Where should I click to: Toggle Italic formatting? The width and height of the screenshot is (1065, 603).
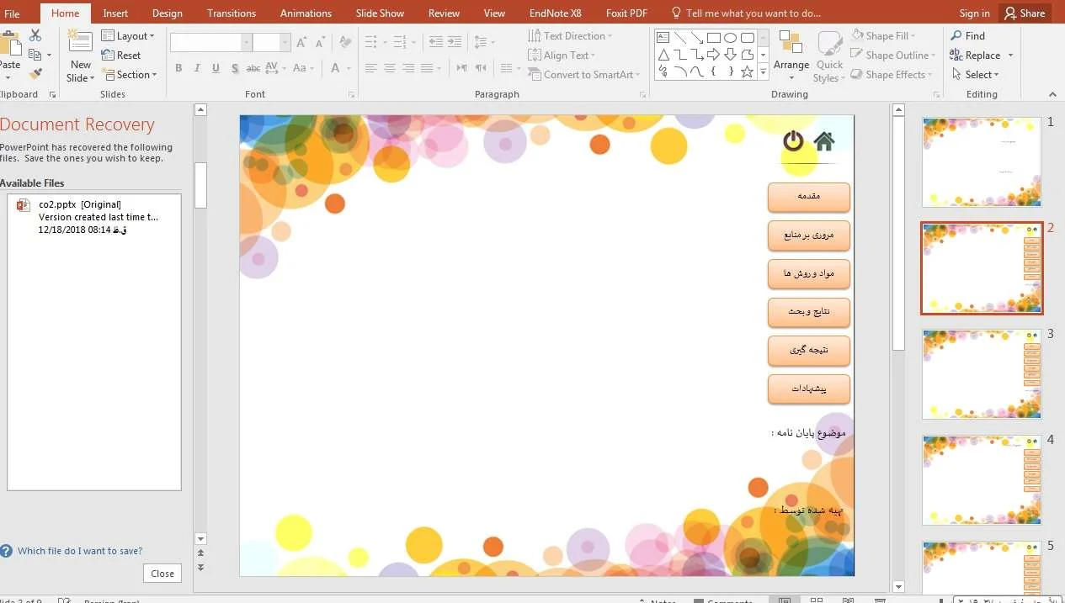coord(197,69)
